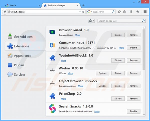This screenshot has height=121, width=150.
Task: Remove the Object Browser extension
Action: tap(133, 86)
